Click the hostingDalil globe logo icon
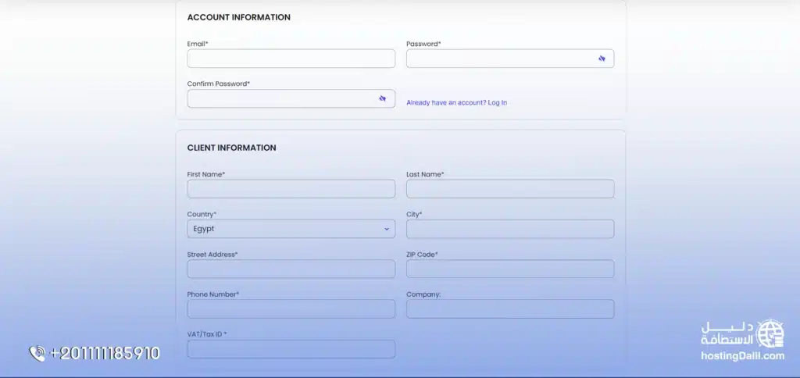 (x=771, y=333)
